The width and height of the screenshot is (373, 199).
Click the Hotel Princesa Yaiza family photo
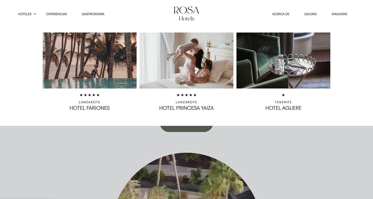[x=186, y=60]
